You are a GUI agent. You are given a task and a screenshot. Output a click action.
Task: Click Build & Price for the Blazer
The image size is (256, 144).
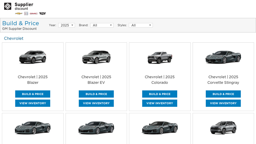[33, 94]
